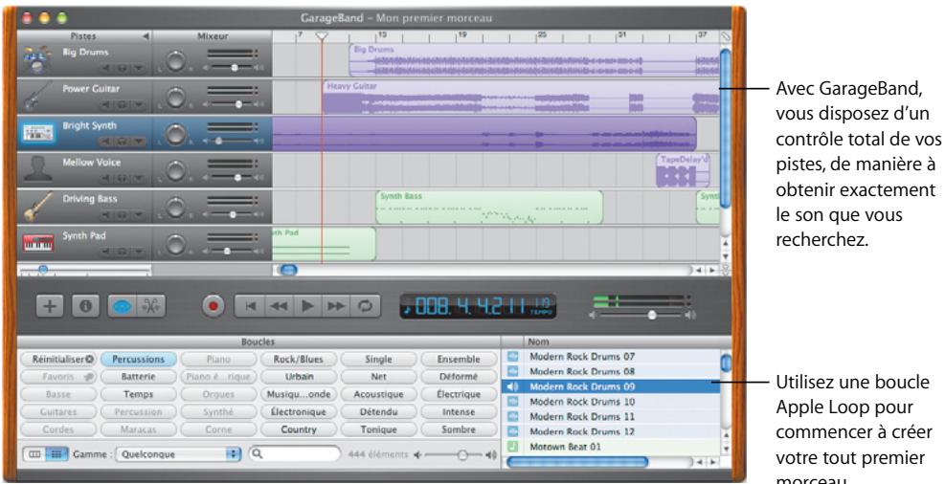This screenshot has width=945, height=484.
Task: Mute the Synth Pad track
Action: coord(106,252)
